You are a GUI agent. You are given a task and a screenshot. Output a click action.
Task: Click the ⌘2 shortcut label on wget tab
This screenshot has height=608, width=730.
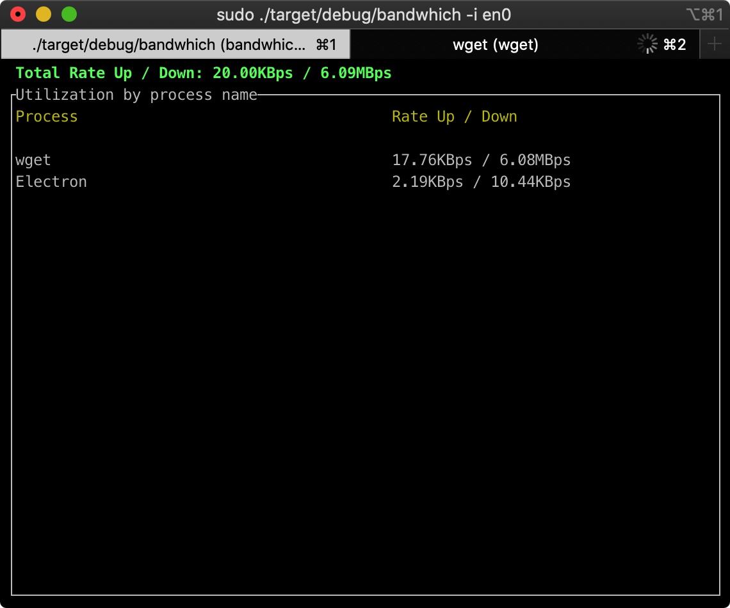tap(674, 45)
